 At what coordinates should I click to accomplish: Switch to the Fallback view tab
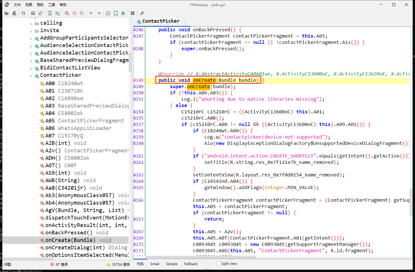(x=191, y=264)
